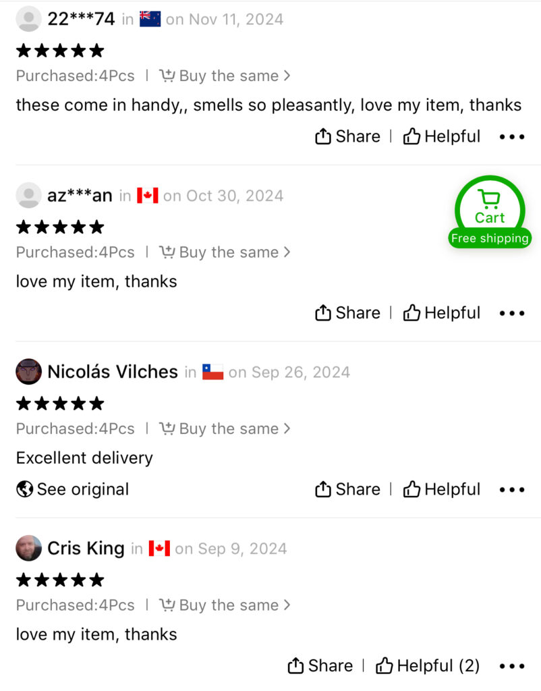Tap Buy the same under Nicolás Vilches' review
This screenshot has height=691, width=541.
pyautogui.click(x=225, y=429)
